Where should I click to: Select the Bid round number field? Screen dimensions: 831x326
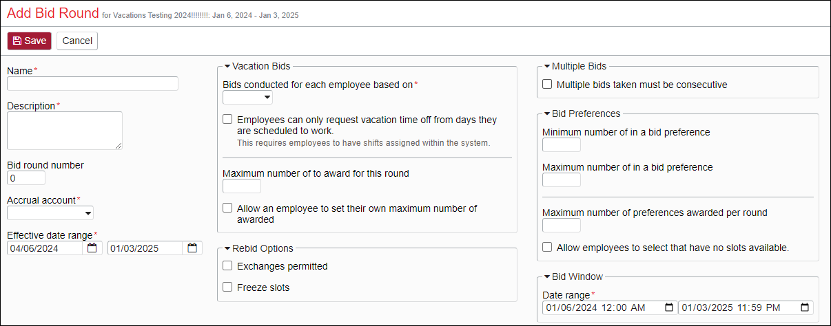click(x=26, y=178)
